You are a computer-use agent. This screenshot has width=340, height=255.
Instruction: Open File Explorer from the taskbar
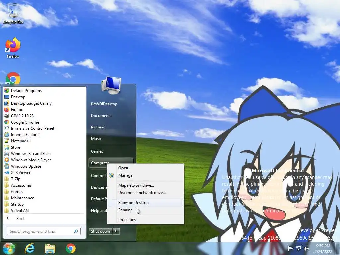(50, 248)
